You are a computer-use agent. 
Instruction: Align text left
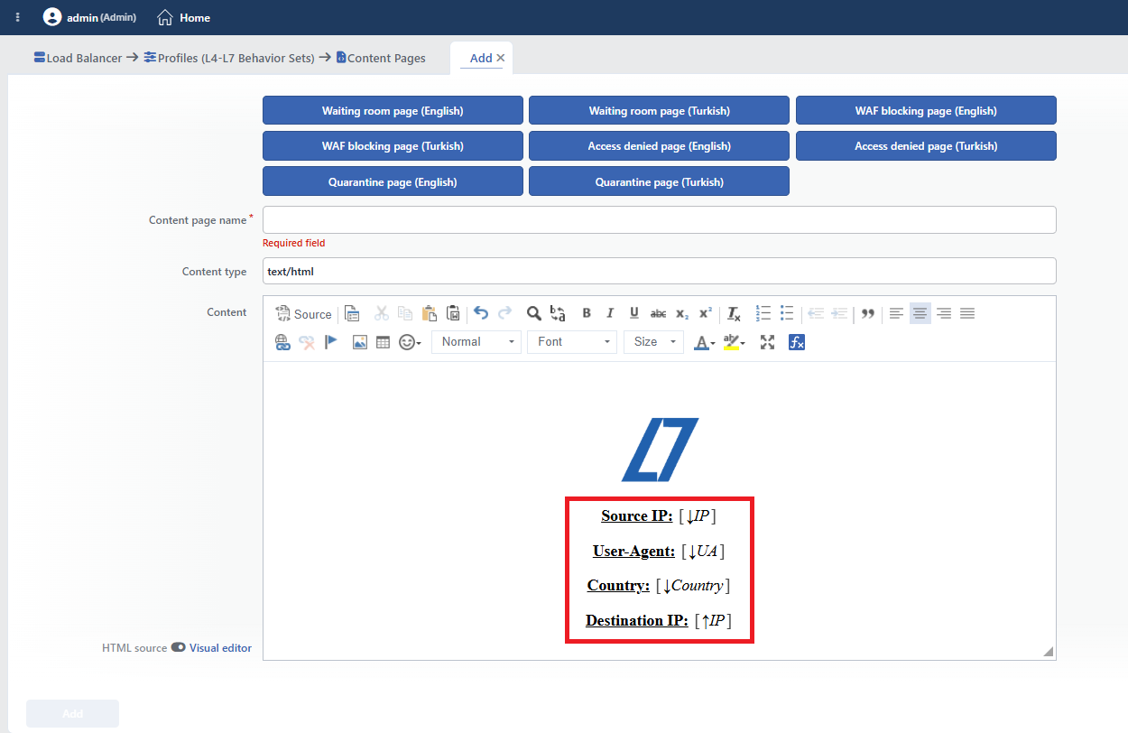click(x=896, y=313)
